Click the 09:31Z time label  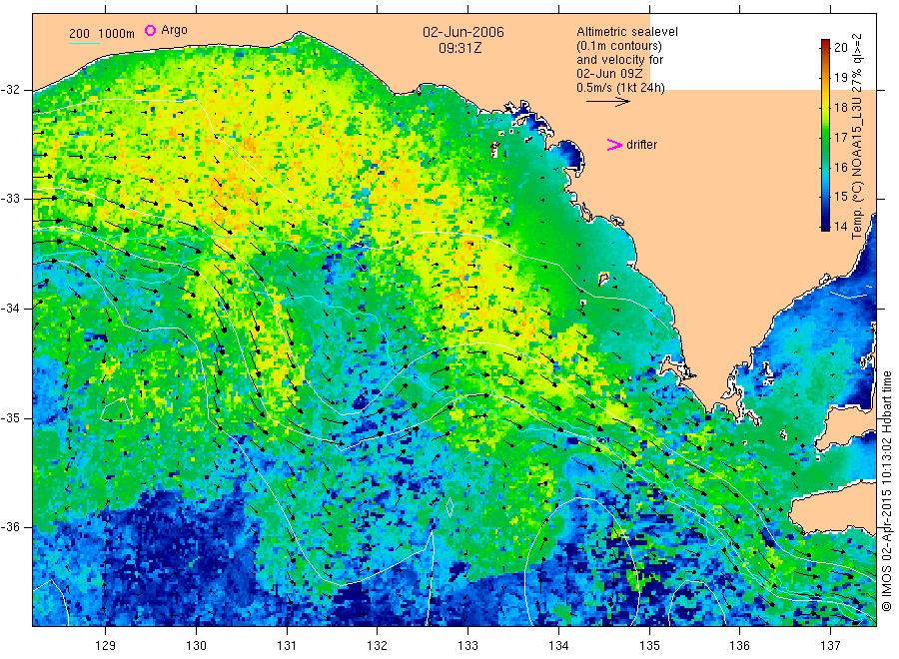tap(459, 48)
